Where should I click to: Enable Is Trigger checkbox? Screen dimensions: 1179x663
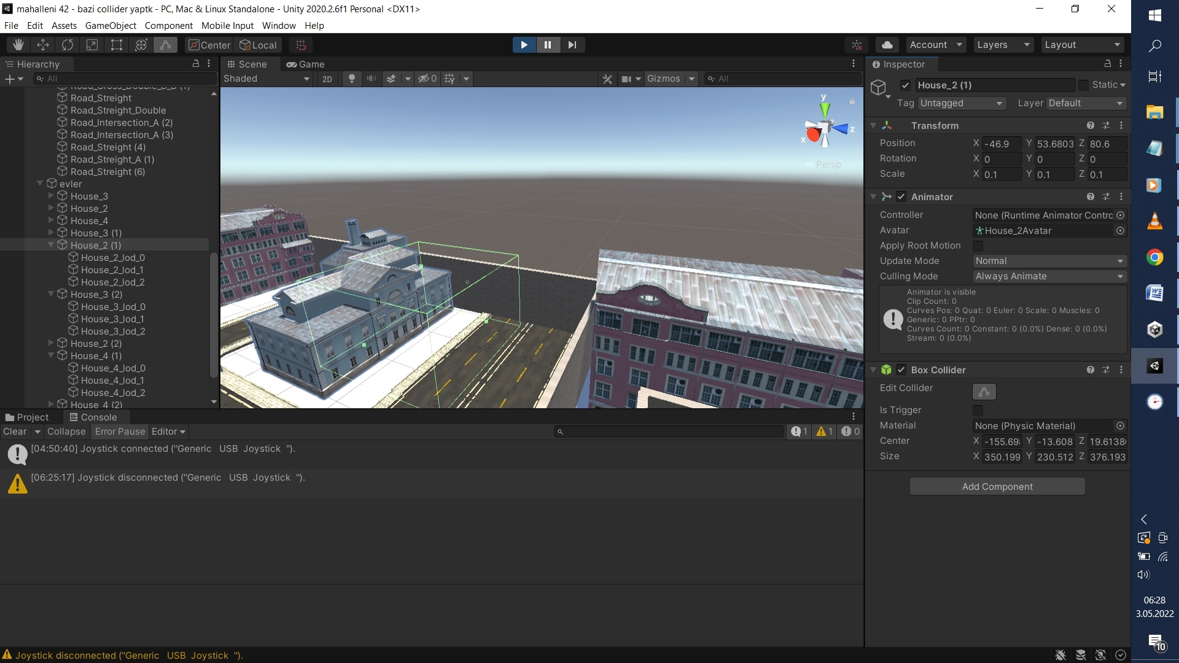(x=978, y=410)
